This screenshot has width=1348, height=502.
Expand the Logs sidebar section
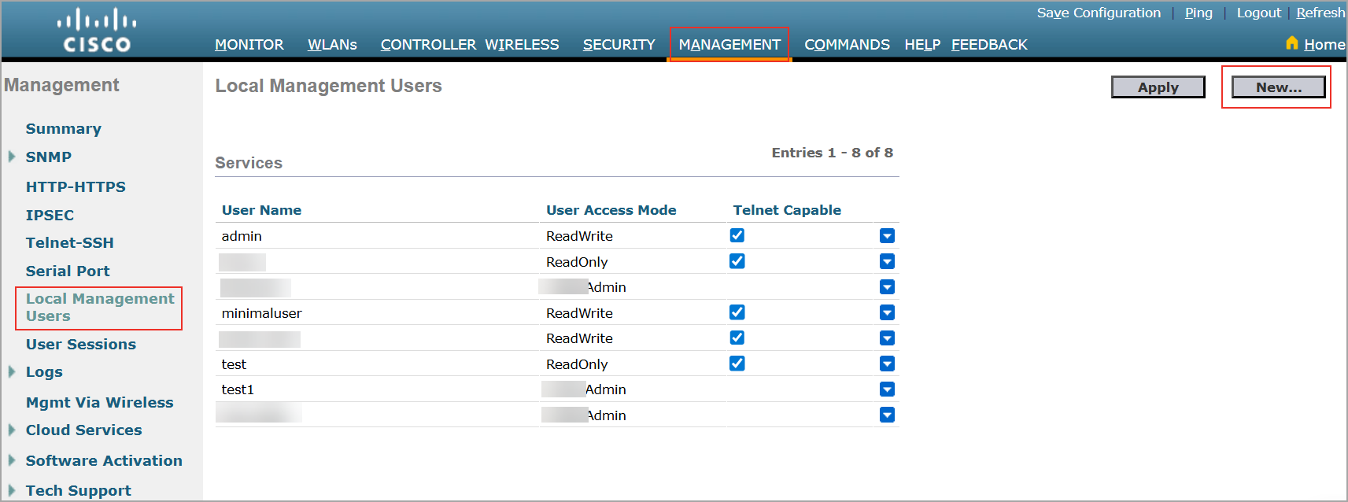(12, 371)
